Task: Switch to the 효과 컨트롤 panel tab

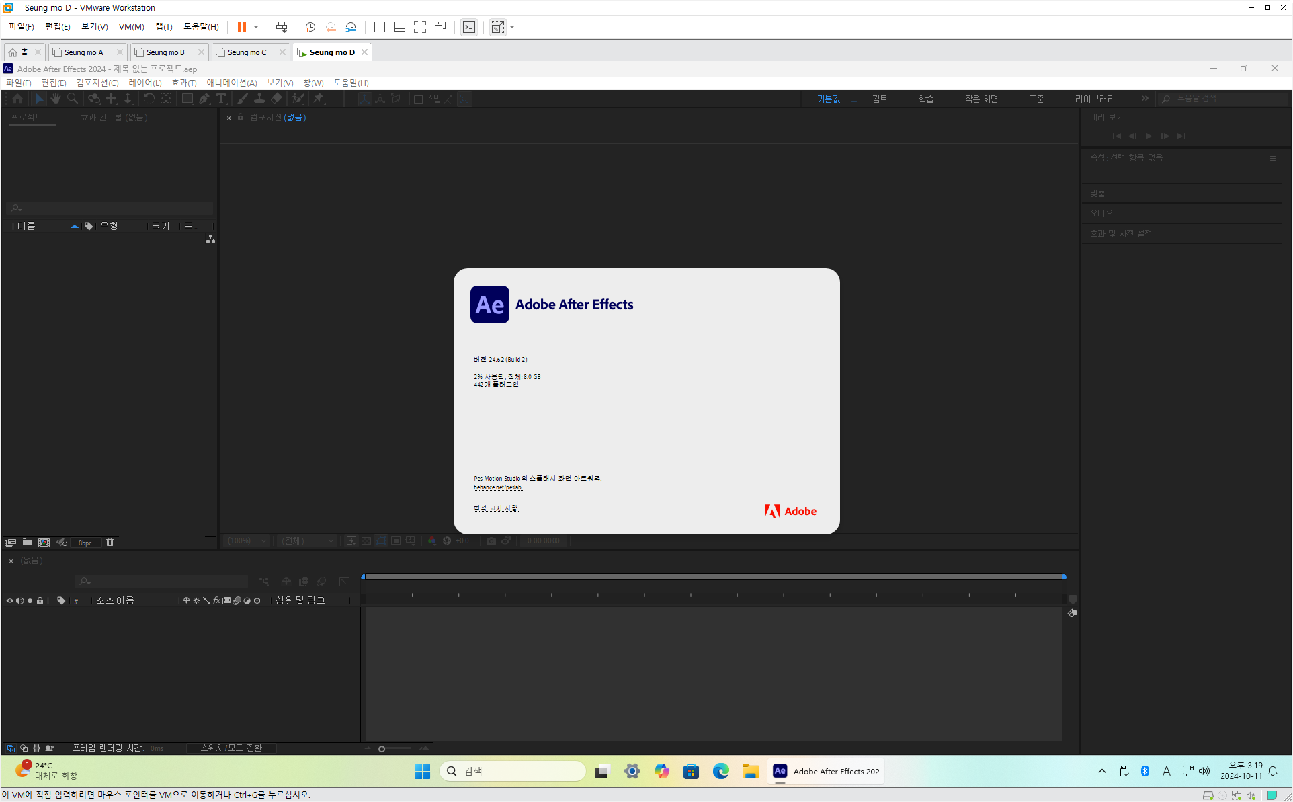Action: (114, 117)
